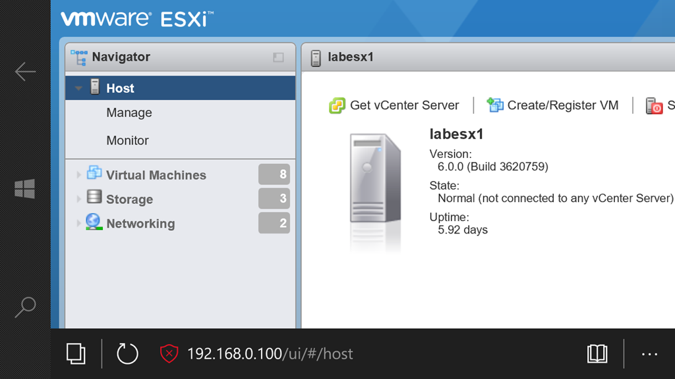Click the labesx1 title bar host icon
Viewport: 675px width, 379px height.
click(316, 58)
